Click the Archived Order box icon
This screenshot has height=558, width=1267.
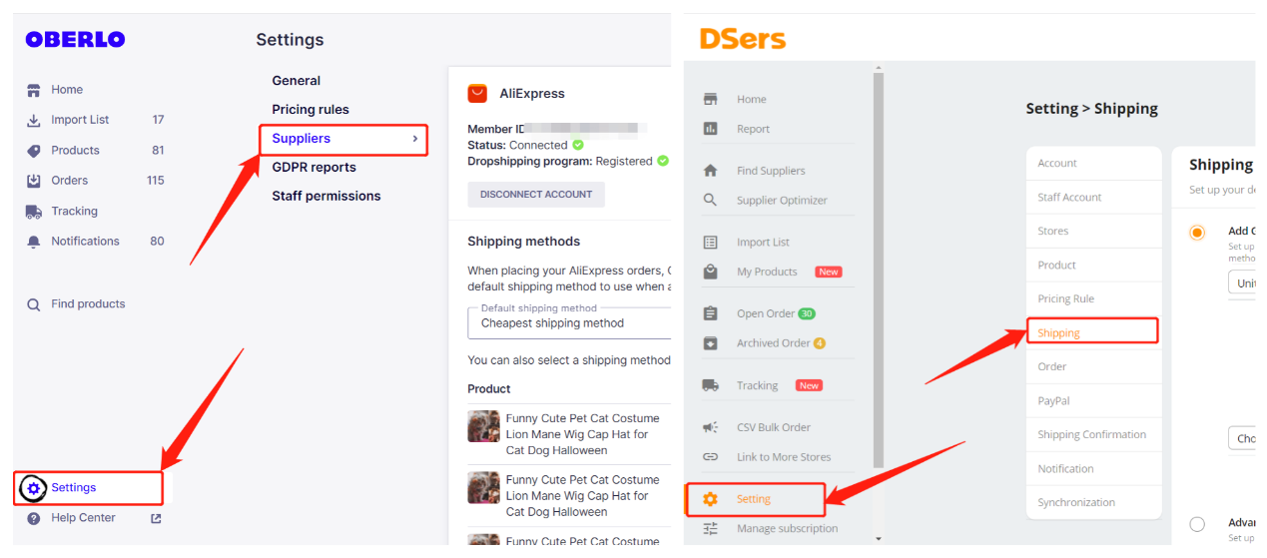coord(711,343)
